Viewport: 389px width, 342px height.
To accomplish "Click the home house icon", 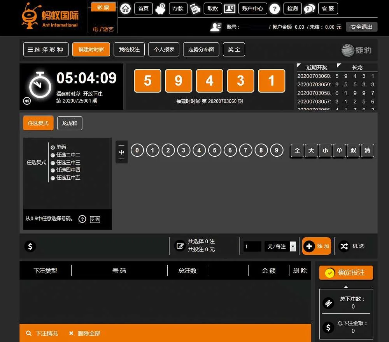I will pos(125,9).
